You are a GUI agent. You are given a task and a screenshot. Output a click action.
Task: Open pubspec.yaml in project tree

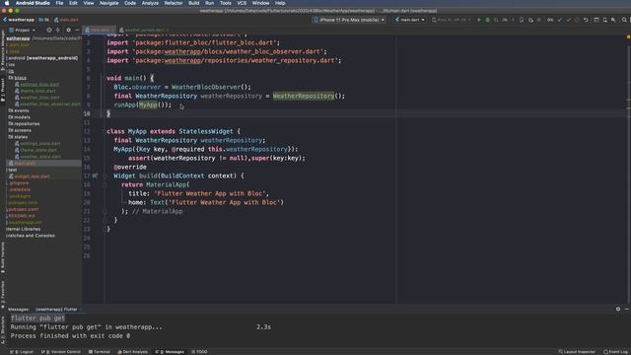coord(24,209)
